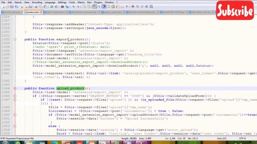Show the Function List panel icon
Screen dimensions: 257x144
[x=118, y=7]
